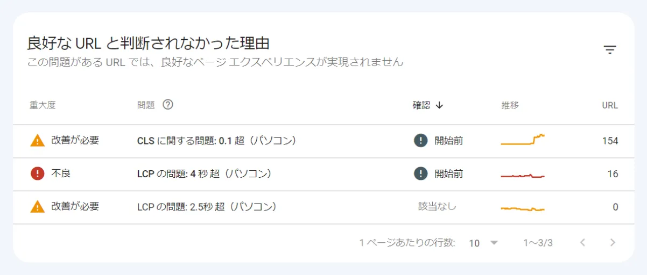The height and width of the screenshot is (275, 647).
Task: Open the rows-per-page dropdown showing 10
Action: (x=483, y=243)
